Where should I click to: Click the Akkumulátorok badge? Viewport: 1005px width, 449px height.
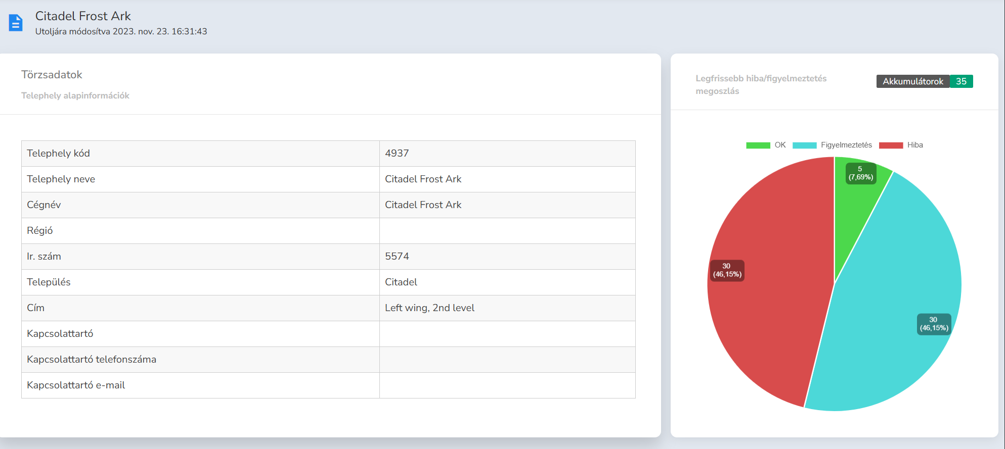coord(912,81)
